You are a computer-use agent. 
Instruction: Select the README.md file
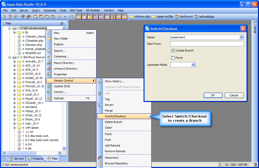(33, 53)
